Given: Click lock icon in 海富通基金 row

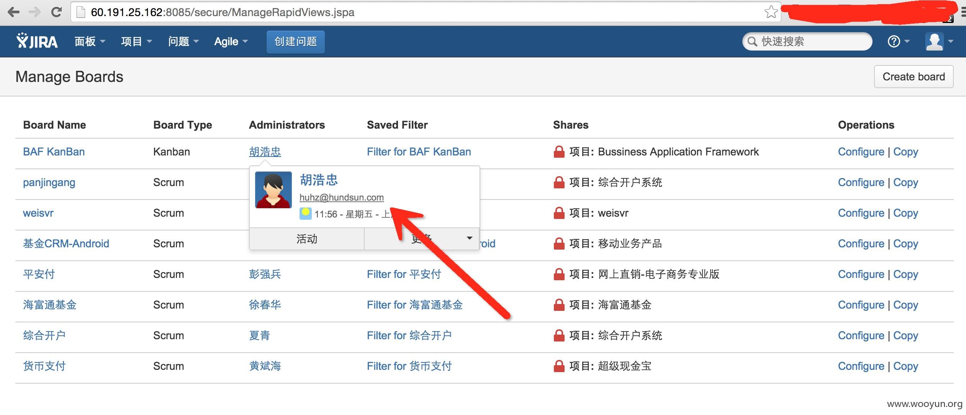Looking at the screenshot, I should (x=559, y=305).
